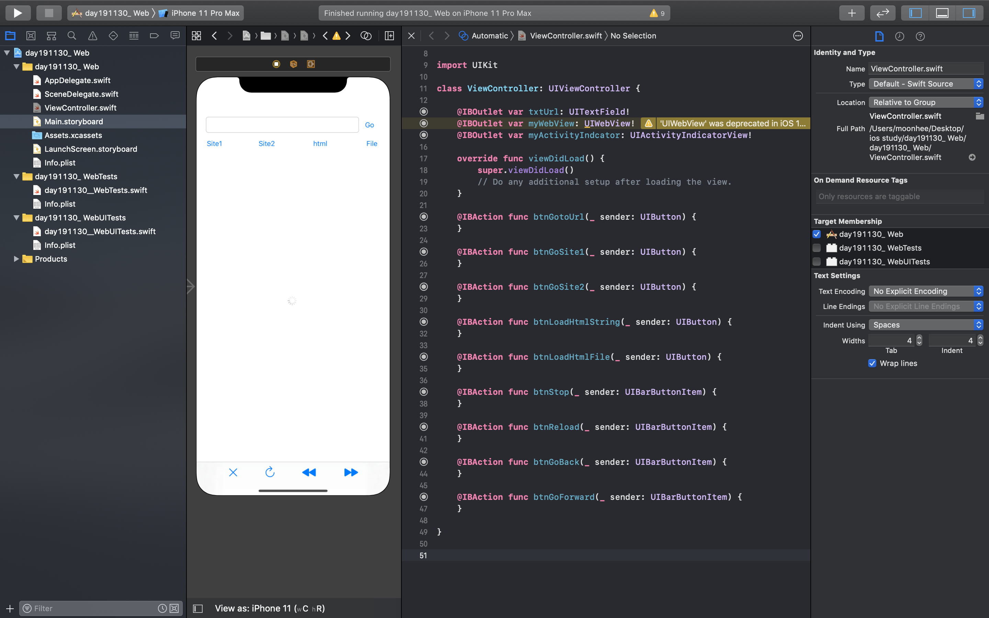The height and width of the screenshot is (618, 989).
Task: Open the Breakpoint navigator icon
Action: click(154, 36)
